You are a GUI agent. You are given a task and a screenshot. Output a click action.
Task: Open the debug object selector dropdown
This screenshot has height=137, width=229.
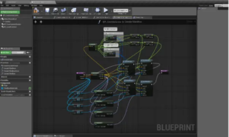tap(121, 11)
